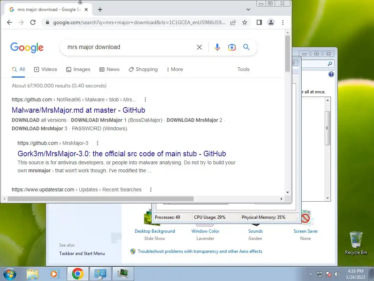Open a new Chrome tab
Screen dimensions: 374x281
coord(100,10)
